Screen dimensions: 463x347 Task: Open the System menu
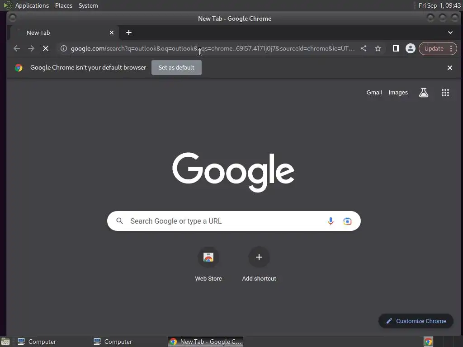pos(88,5)
